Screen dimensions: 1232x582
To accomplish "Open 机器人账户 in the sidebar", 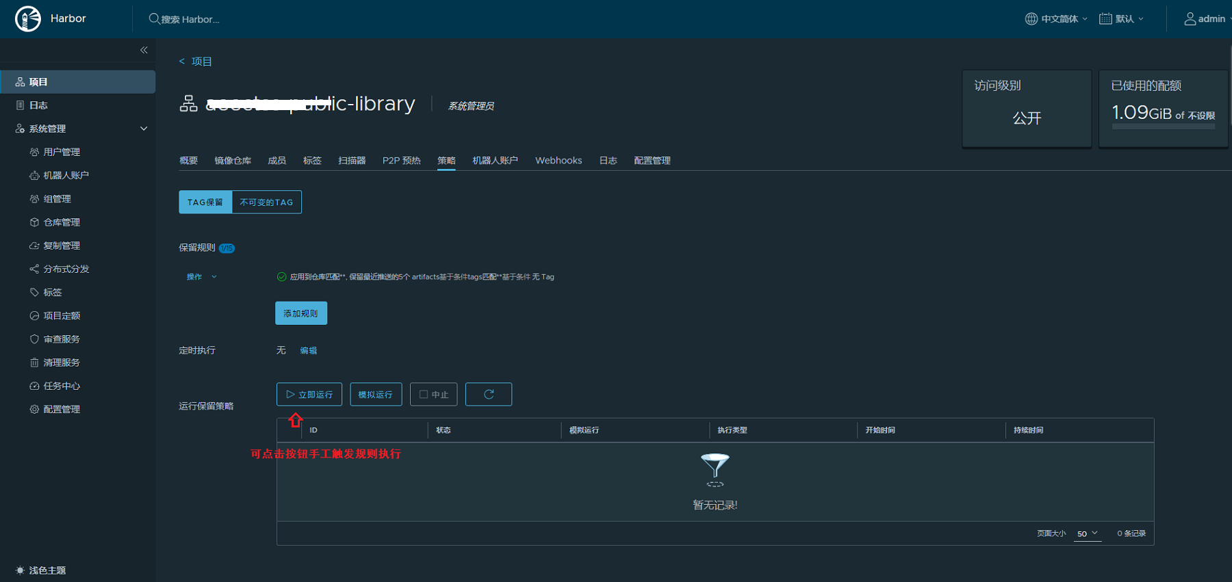I will tap(59, 175).
